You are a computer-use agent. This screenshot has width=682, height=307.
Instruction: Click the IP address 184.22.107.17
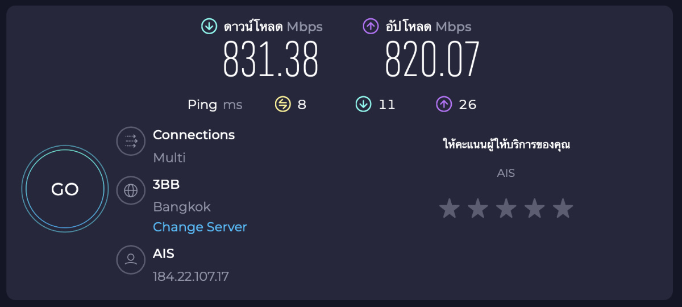click(x=191, y=276)
